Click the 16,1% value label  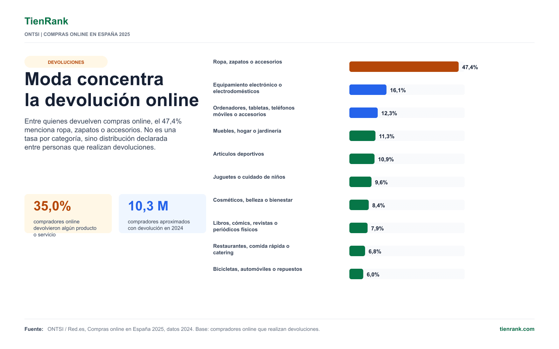(x=398, y=90)
